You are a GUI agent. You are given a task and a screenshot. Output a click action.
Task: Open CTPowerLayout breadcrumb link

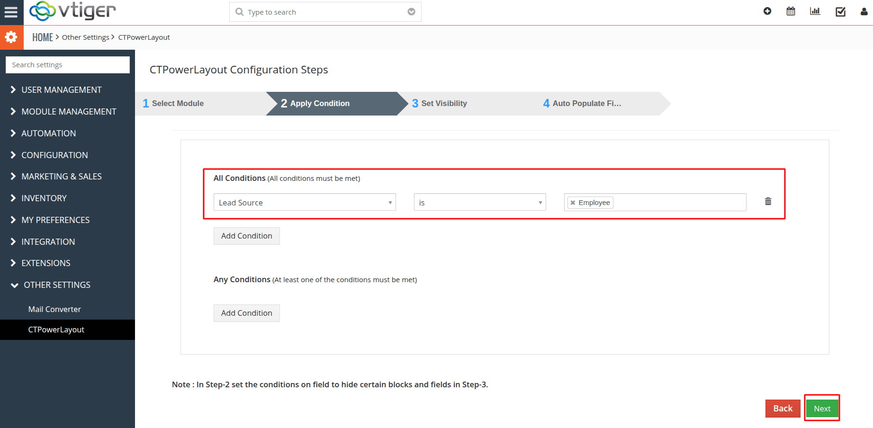[x=144, y=37]
